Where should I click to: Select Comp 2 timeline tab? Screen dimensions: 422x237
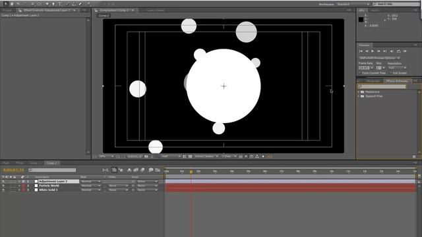51,163
